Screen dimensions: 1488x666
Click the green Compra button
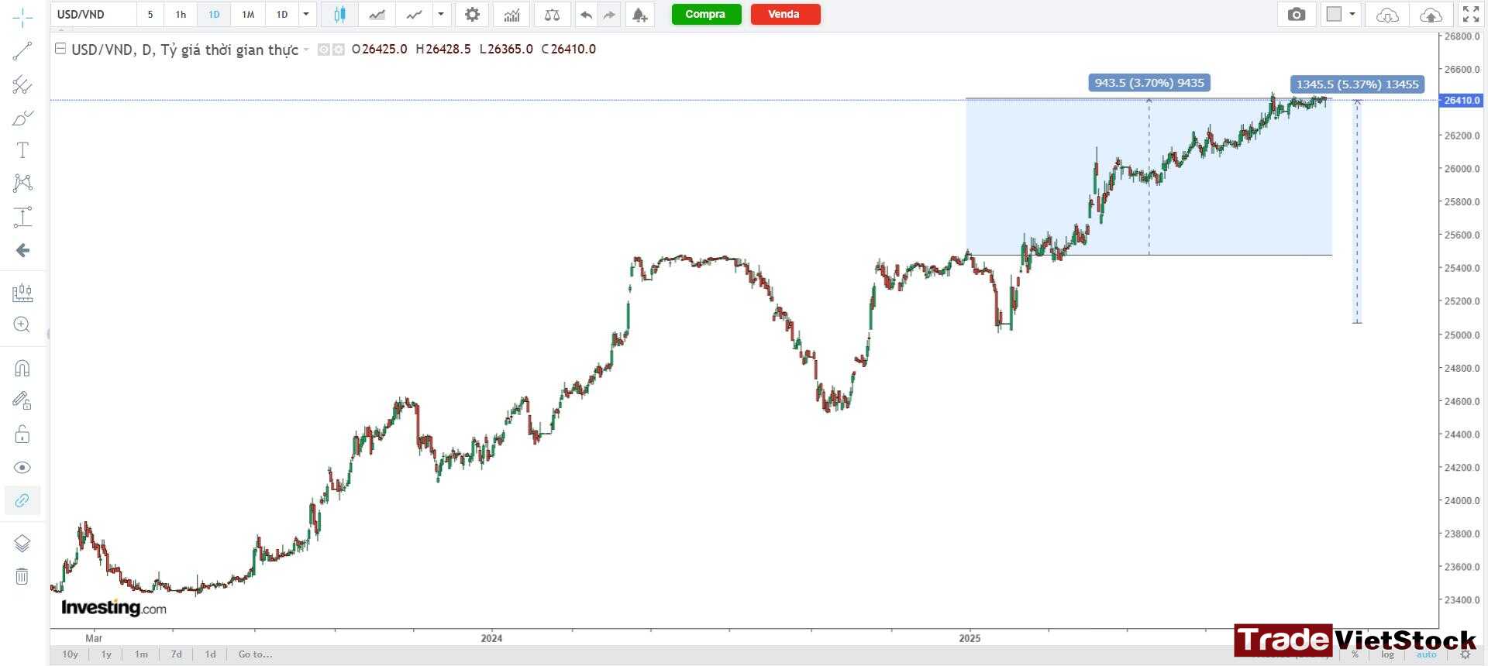pyautogui.click(x=706, y=14)
